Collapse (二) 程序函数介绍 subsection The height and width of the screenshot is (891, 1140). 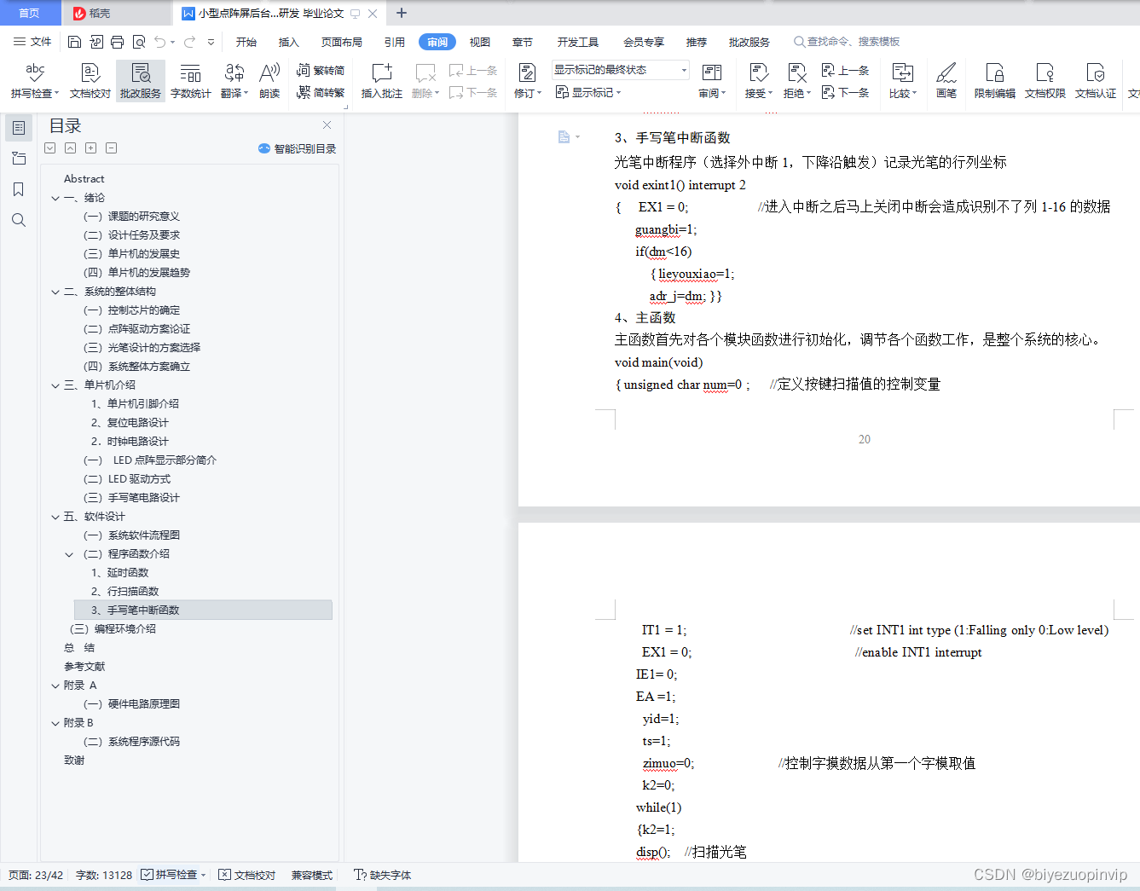coord(69,554)
